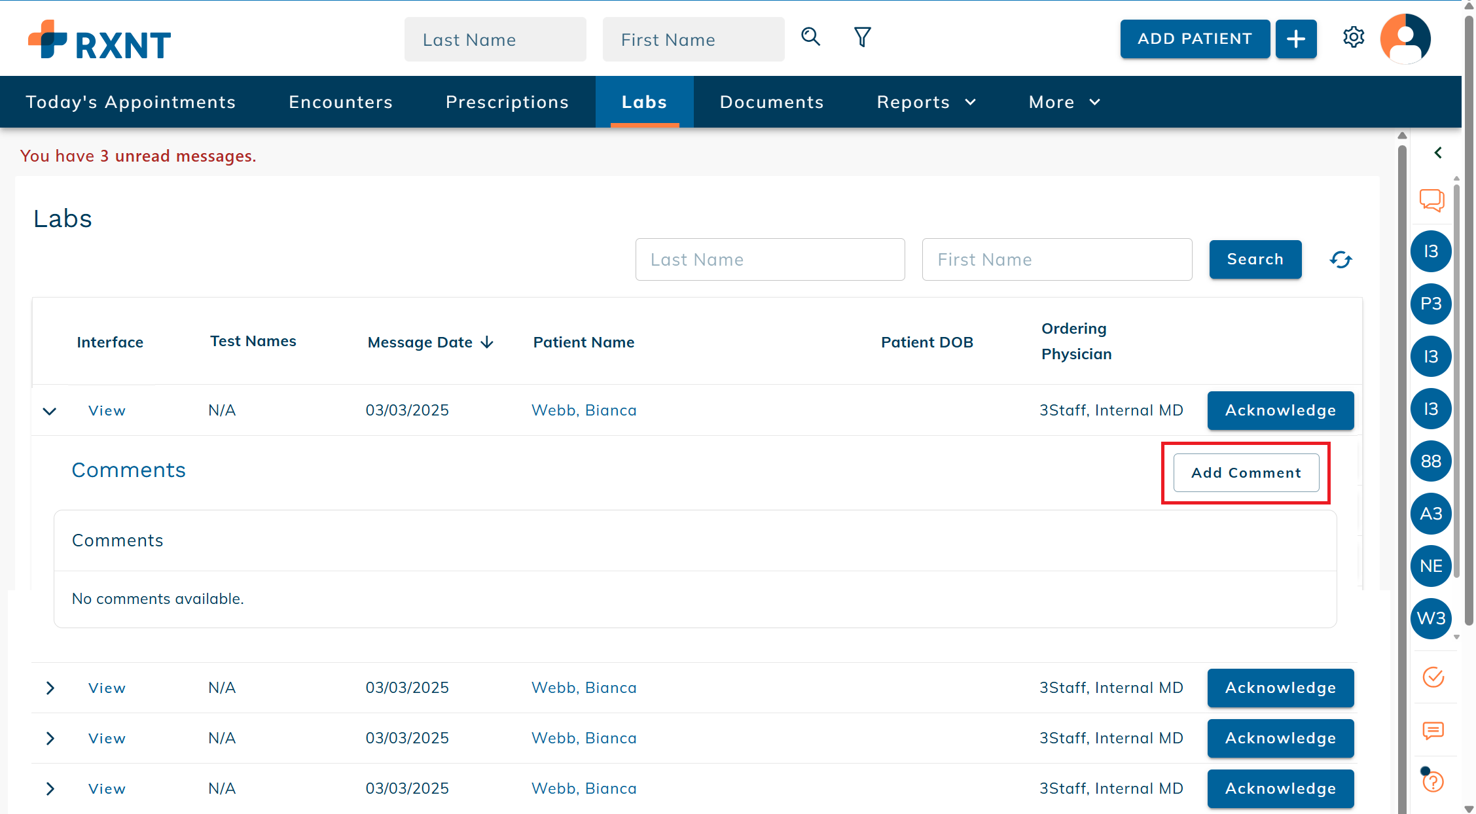Click the user profile avatar

coord(1405,39)
